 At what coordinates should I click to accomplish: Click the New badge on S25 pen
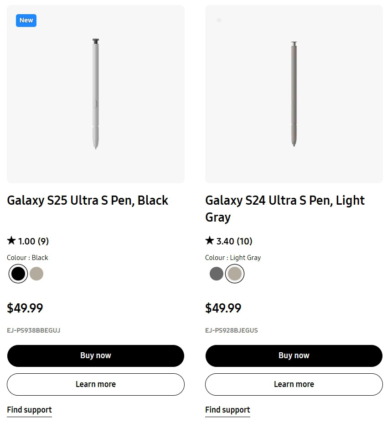[x=26, y=20]
